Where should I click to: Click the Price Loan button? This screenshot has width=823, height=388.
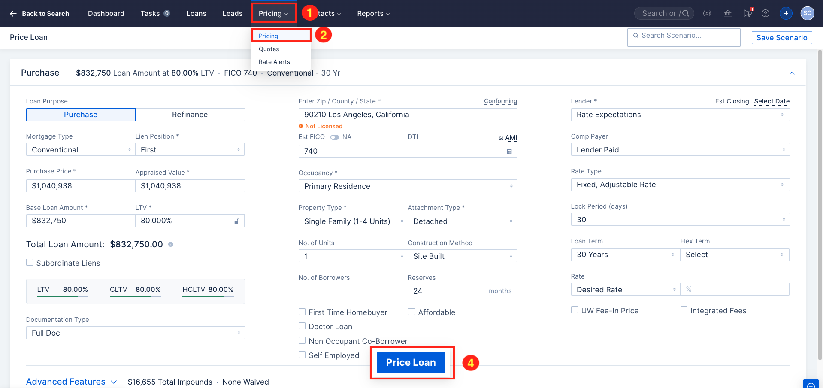click(411, 362)
